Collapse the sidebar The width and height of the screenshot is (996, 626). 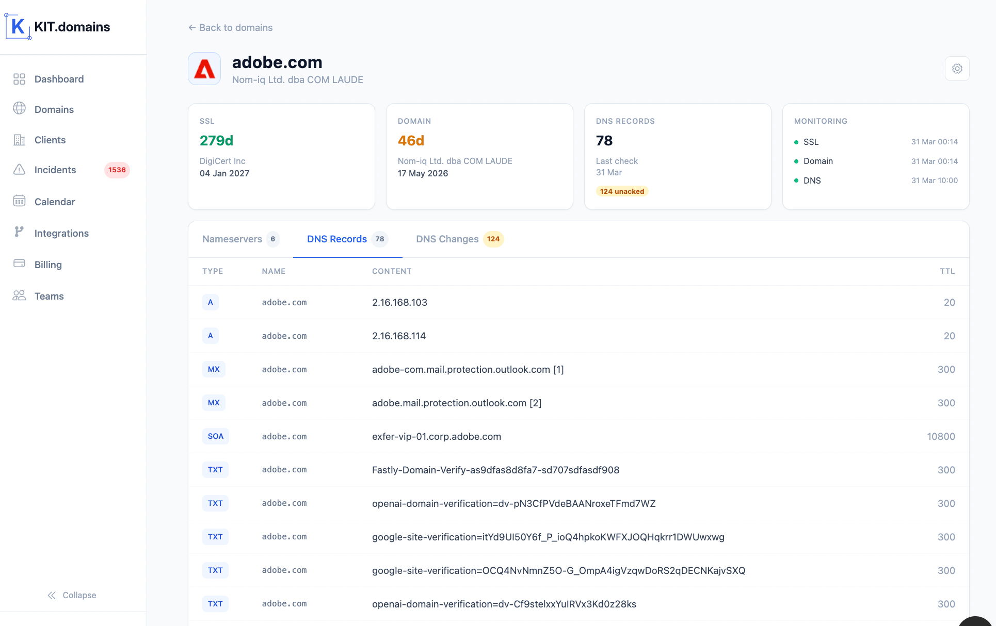[72, 595]
